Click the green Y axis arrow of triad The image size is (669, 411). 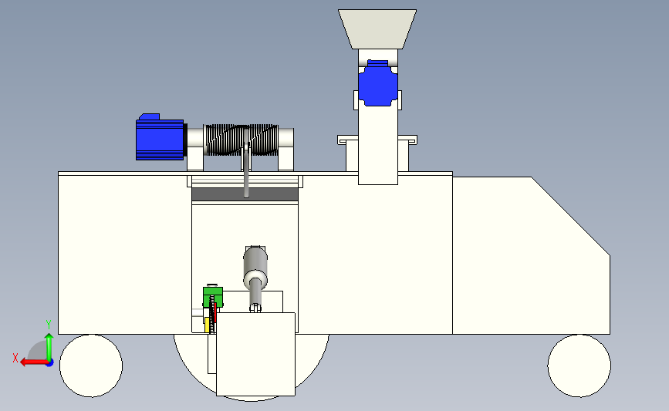pyautogui.click(x=49, y=346)
